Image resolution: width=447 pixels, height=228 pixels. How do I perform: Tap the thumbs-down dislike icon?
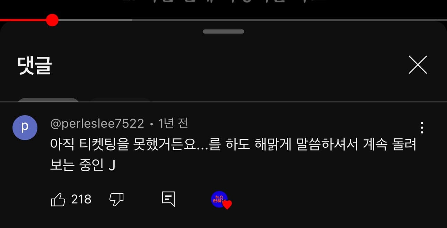coord(117,200)
